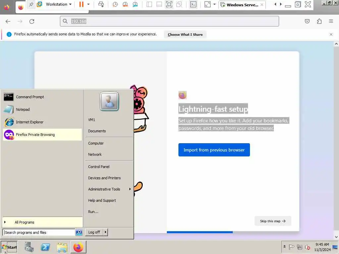
Task: Open the power options dropdown beside pause
Action: point(88,4)
